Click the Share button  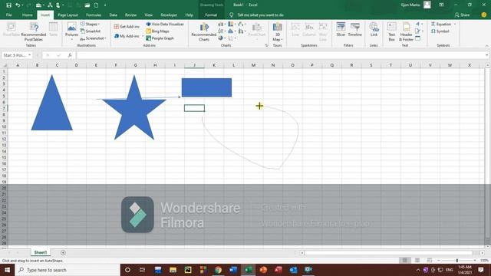[462, 15]
